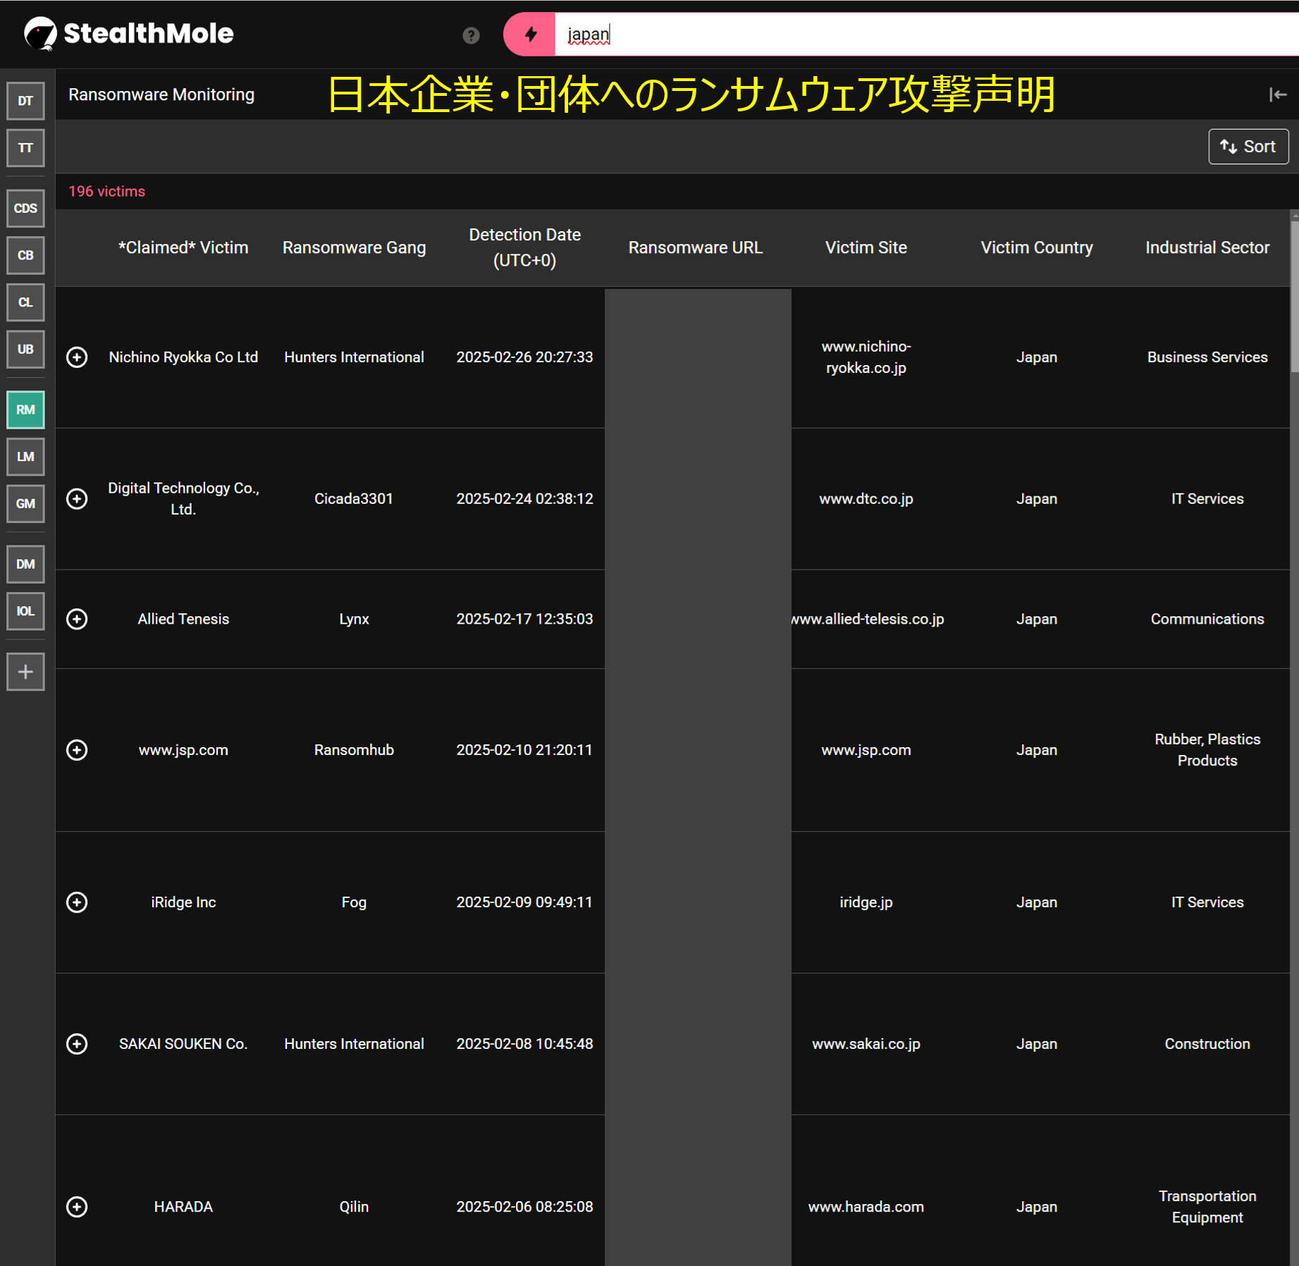
Task: Click in the japan search field
Action: pos(926,34)
